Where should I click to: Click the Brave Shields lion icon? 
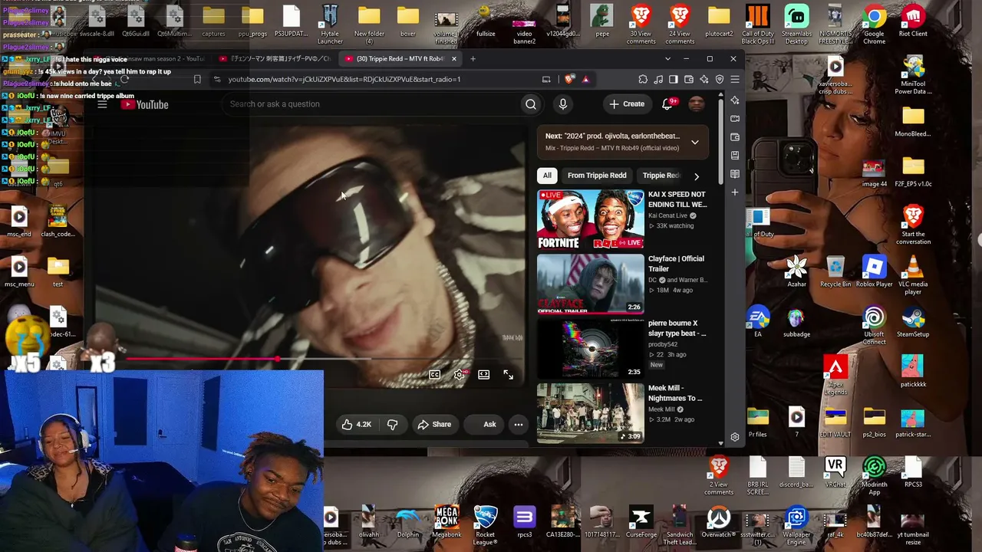tap(569, 79)
